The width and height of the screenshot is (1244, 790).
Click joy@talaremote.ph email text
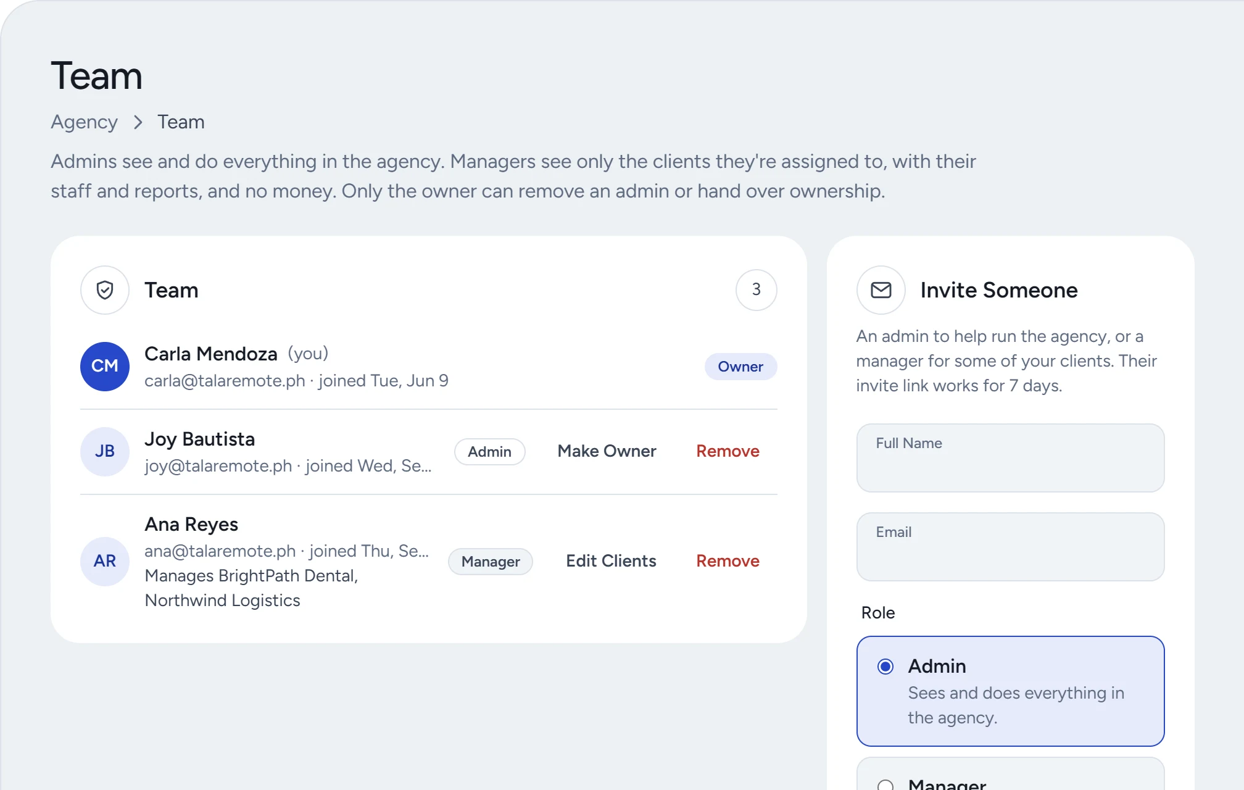pos(218,466)
